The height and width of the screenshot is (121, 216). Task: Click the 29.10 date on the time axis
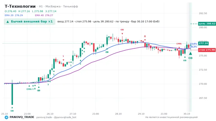(x=141, y=114)
